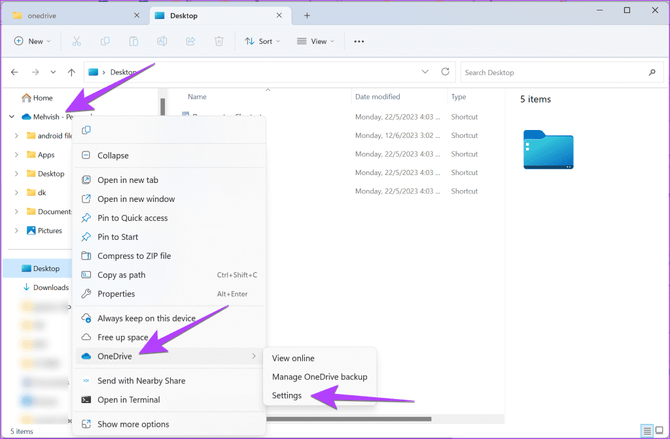Switch to large thumbnails view icon

point(660,431)
